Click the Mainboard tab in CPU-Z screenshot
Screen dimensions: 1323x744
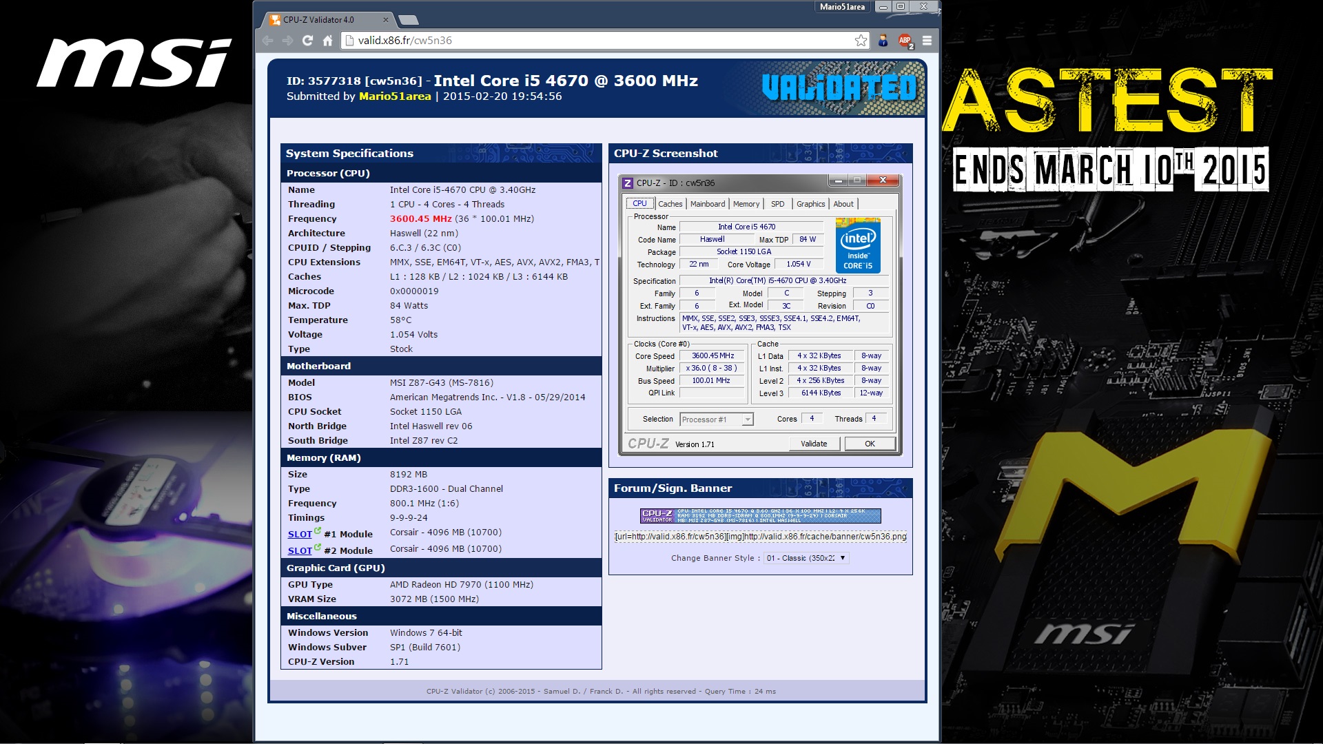click(x=708, y=204)
